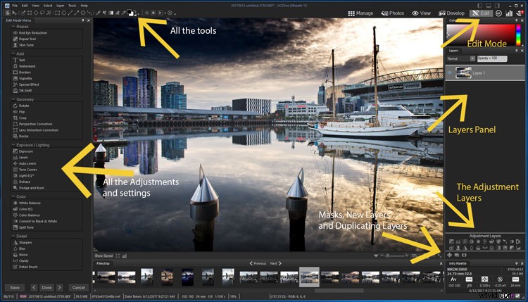This screenshot has width=528, height=302.
Task: Select the Polygon shape tool
Action: click(83, 13)
